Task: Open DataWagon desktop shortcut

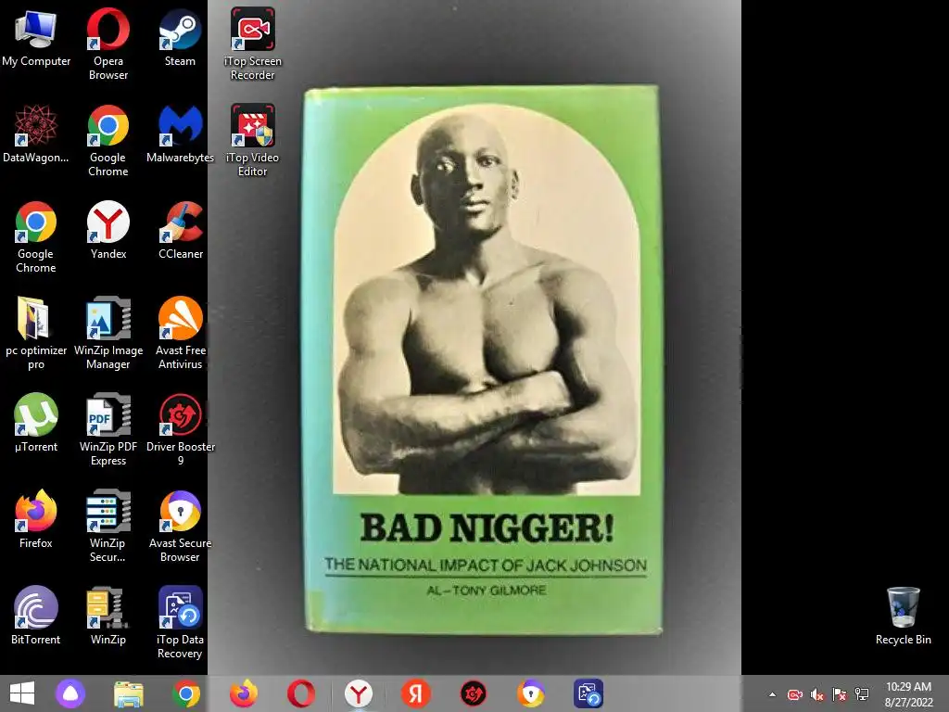Action: click(x=36, y=134)
